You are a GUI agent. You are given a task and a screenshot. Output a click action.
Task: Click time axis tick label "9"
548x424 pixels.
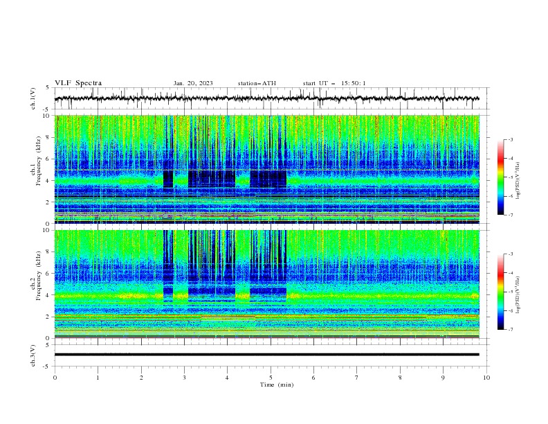coord(443,378)
